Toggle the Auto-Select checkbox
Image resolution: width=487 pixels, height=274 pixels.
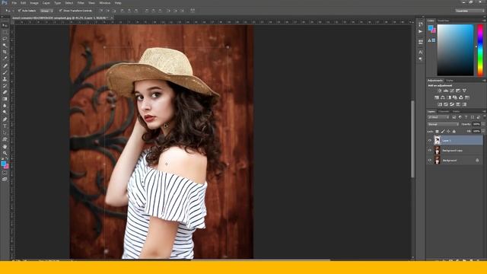click(x=19, y=11)
